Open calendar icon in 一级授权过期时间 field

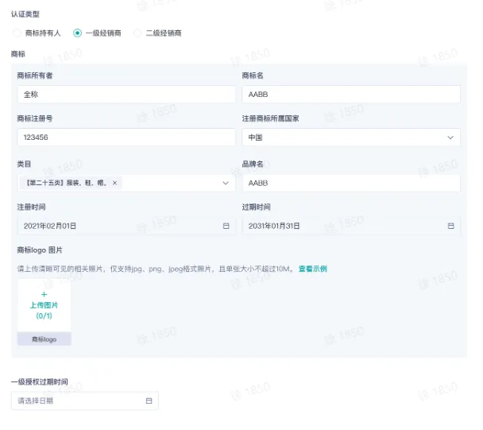coord(149,401)
